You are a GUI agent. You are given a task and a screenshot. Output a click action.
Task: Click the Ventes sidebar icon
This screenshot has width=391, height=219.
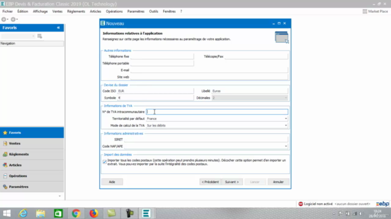coord(5,144)
